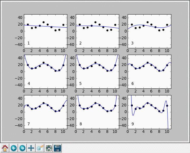Open the Configure subplots dialog
The width and height of the screenshot is (190, 153).
pos(49,148)
